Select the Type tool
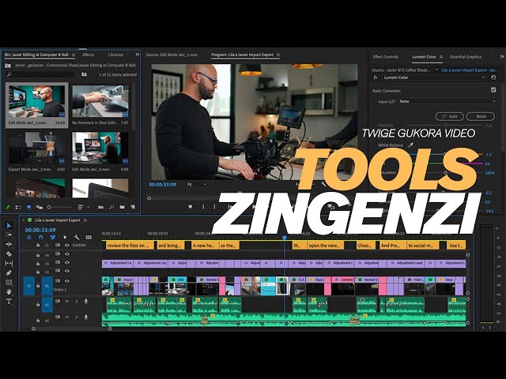Screen dimensions: 506x379 (x=9, y=302)
